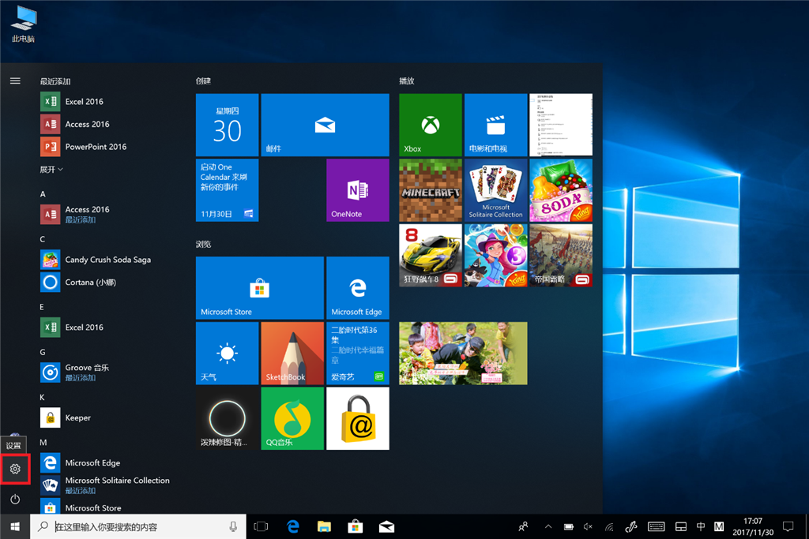
Task: Open File Explorer from the taskbar
Action: [x=324, y=526]
